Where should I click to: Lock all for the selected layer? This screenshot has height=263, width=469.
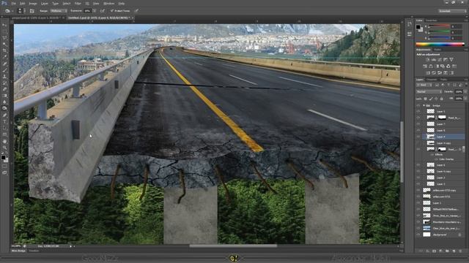pyautogui.click(x=441, y=99)
